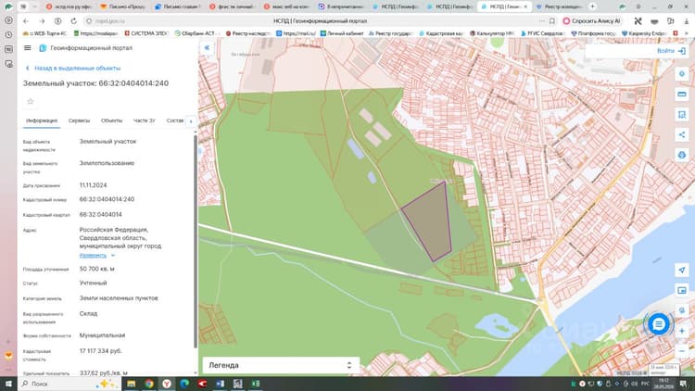Viewport: 695px width, 391px height.
Task: Click the info panel vertical scrollbar
Action: (196, 242)
